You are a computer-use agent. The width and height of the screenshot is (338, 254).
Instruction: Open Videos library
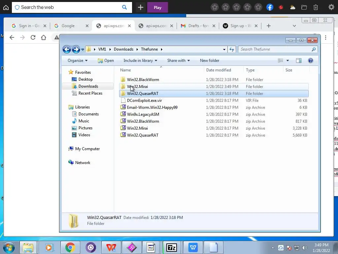point(84,135)
